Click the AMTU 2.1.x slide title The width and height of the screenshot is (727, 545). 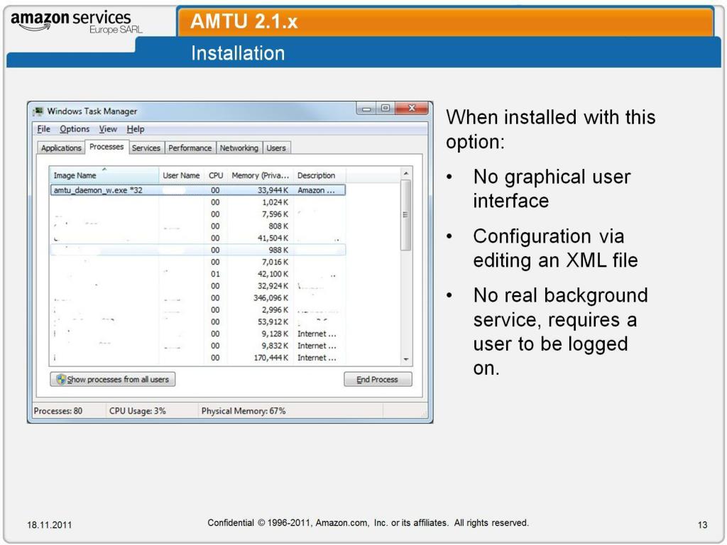(x=244, y=21)
